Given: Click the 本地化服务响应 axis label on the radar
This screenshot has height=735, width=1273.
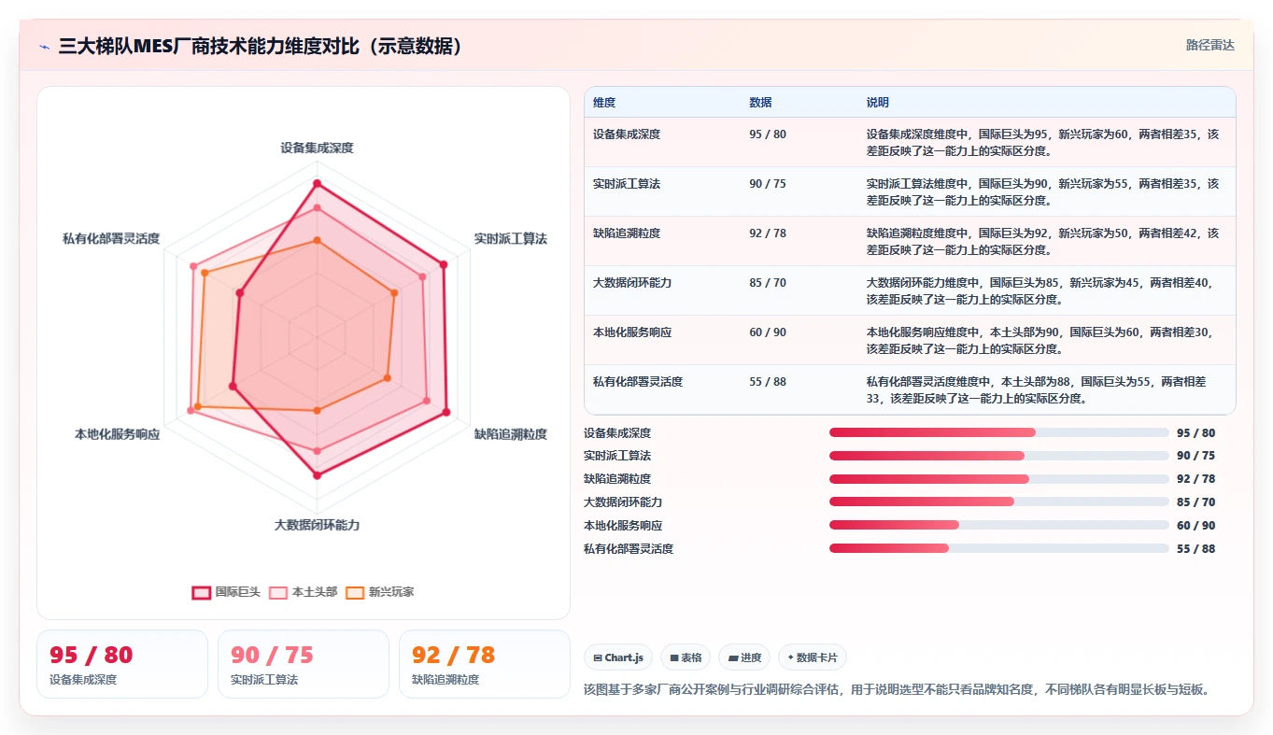Looking at the screenshot, I should [118, 434].
